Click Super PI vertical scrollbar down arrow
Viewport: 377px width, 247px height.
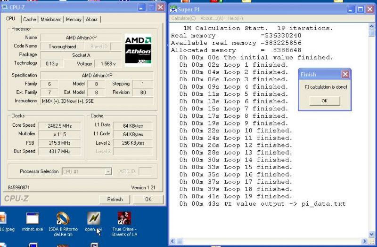pyautogui.click(x=371, y=234)
